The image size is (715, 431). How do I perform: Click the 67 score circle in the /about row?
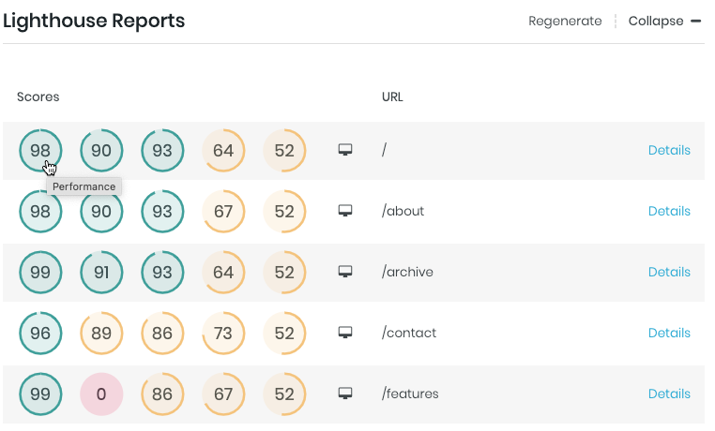(223, 211)
